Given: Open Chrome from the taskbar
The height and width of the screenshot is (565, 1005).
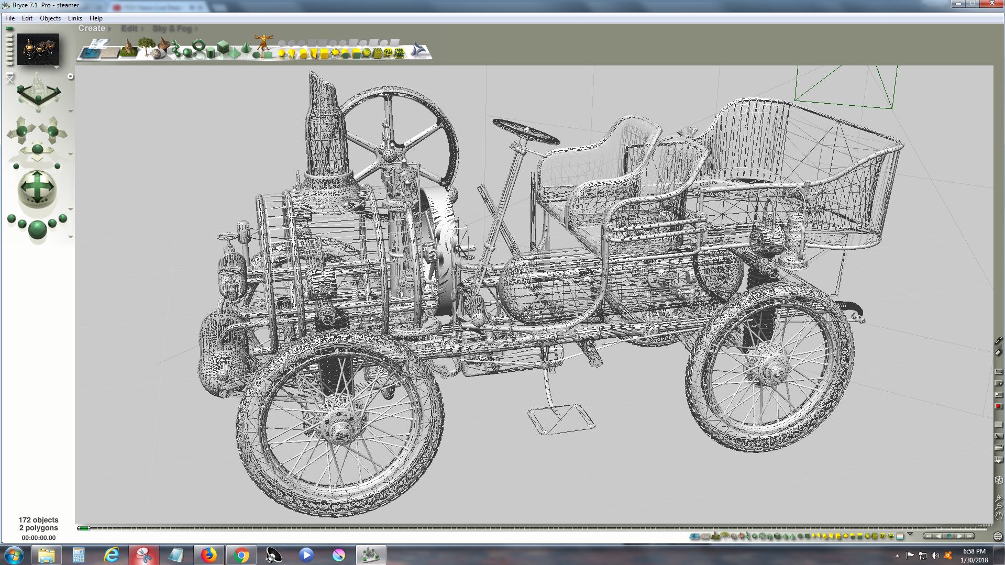Looking at the screenshot, I should (x=241, y=555).
